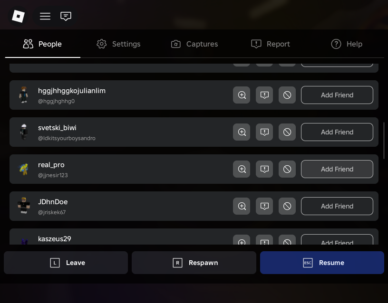Select the username @jriskek67
388x303 pixels.
[x=52, y=212]
